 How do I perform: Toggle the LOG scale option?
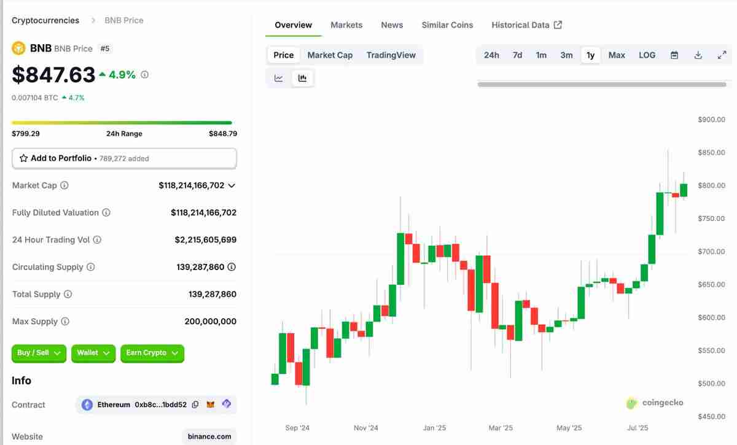point(647,55)
